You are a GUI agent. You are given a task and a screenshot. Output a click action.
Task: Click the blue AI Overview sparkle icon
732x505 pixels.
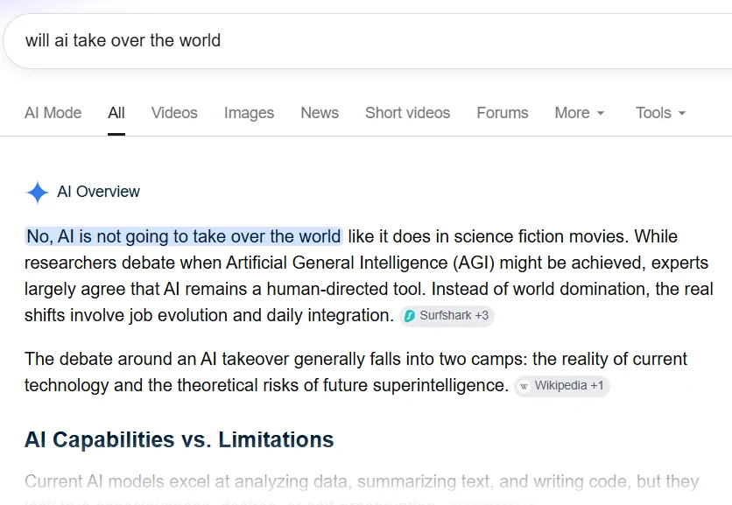pos(38,193)
